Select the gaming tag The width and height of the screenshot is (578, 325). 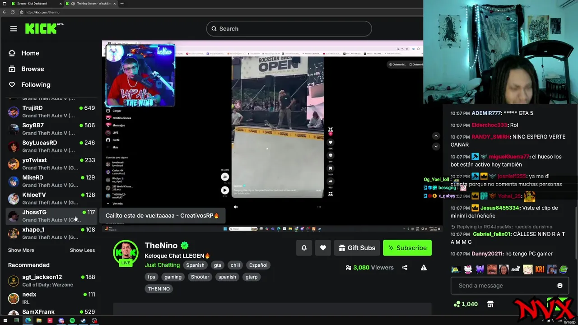173,277
